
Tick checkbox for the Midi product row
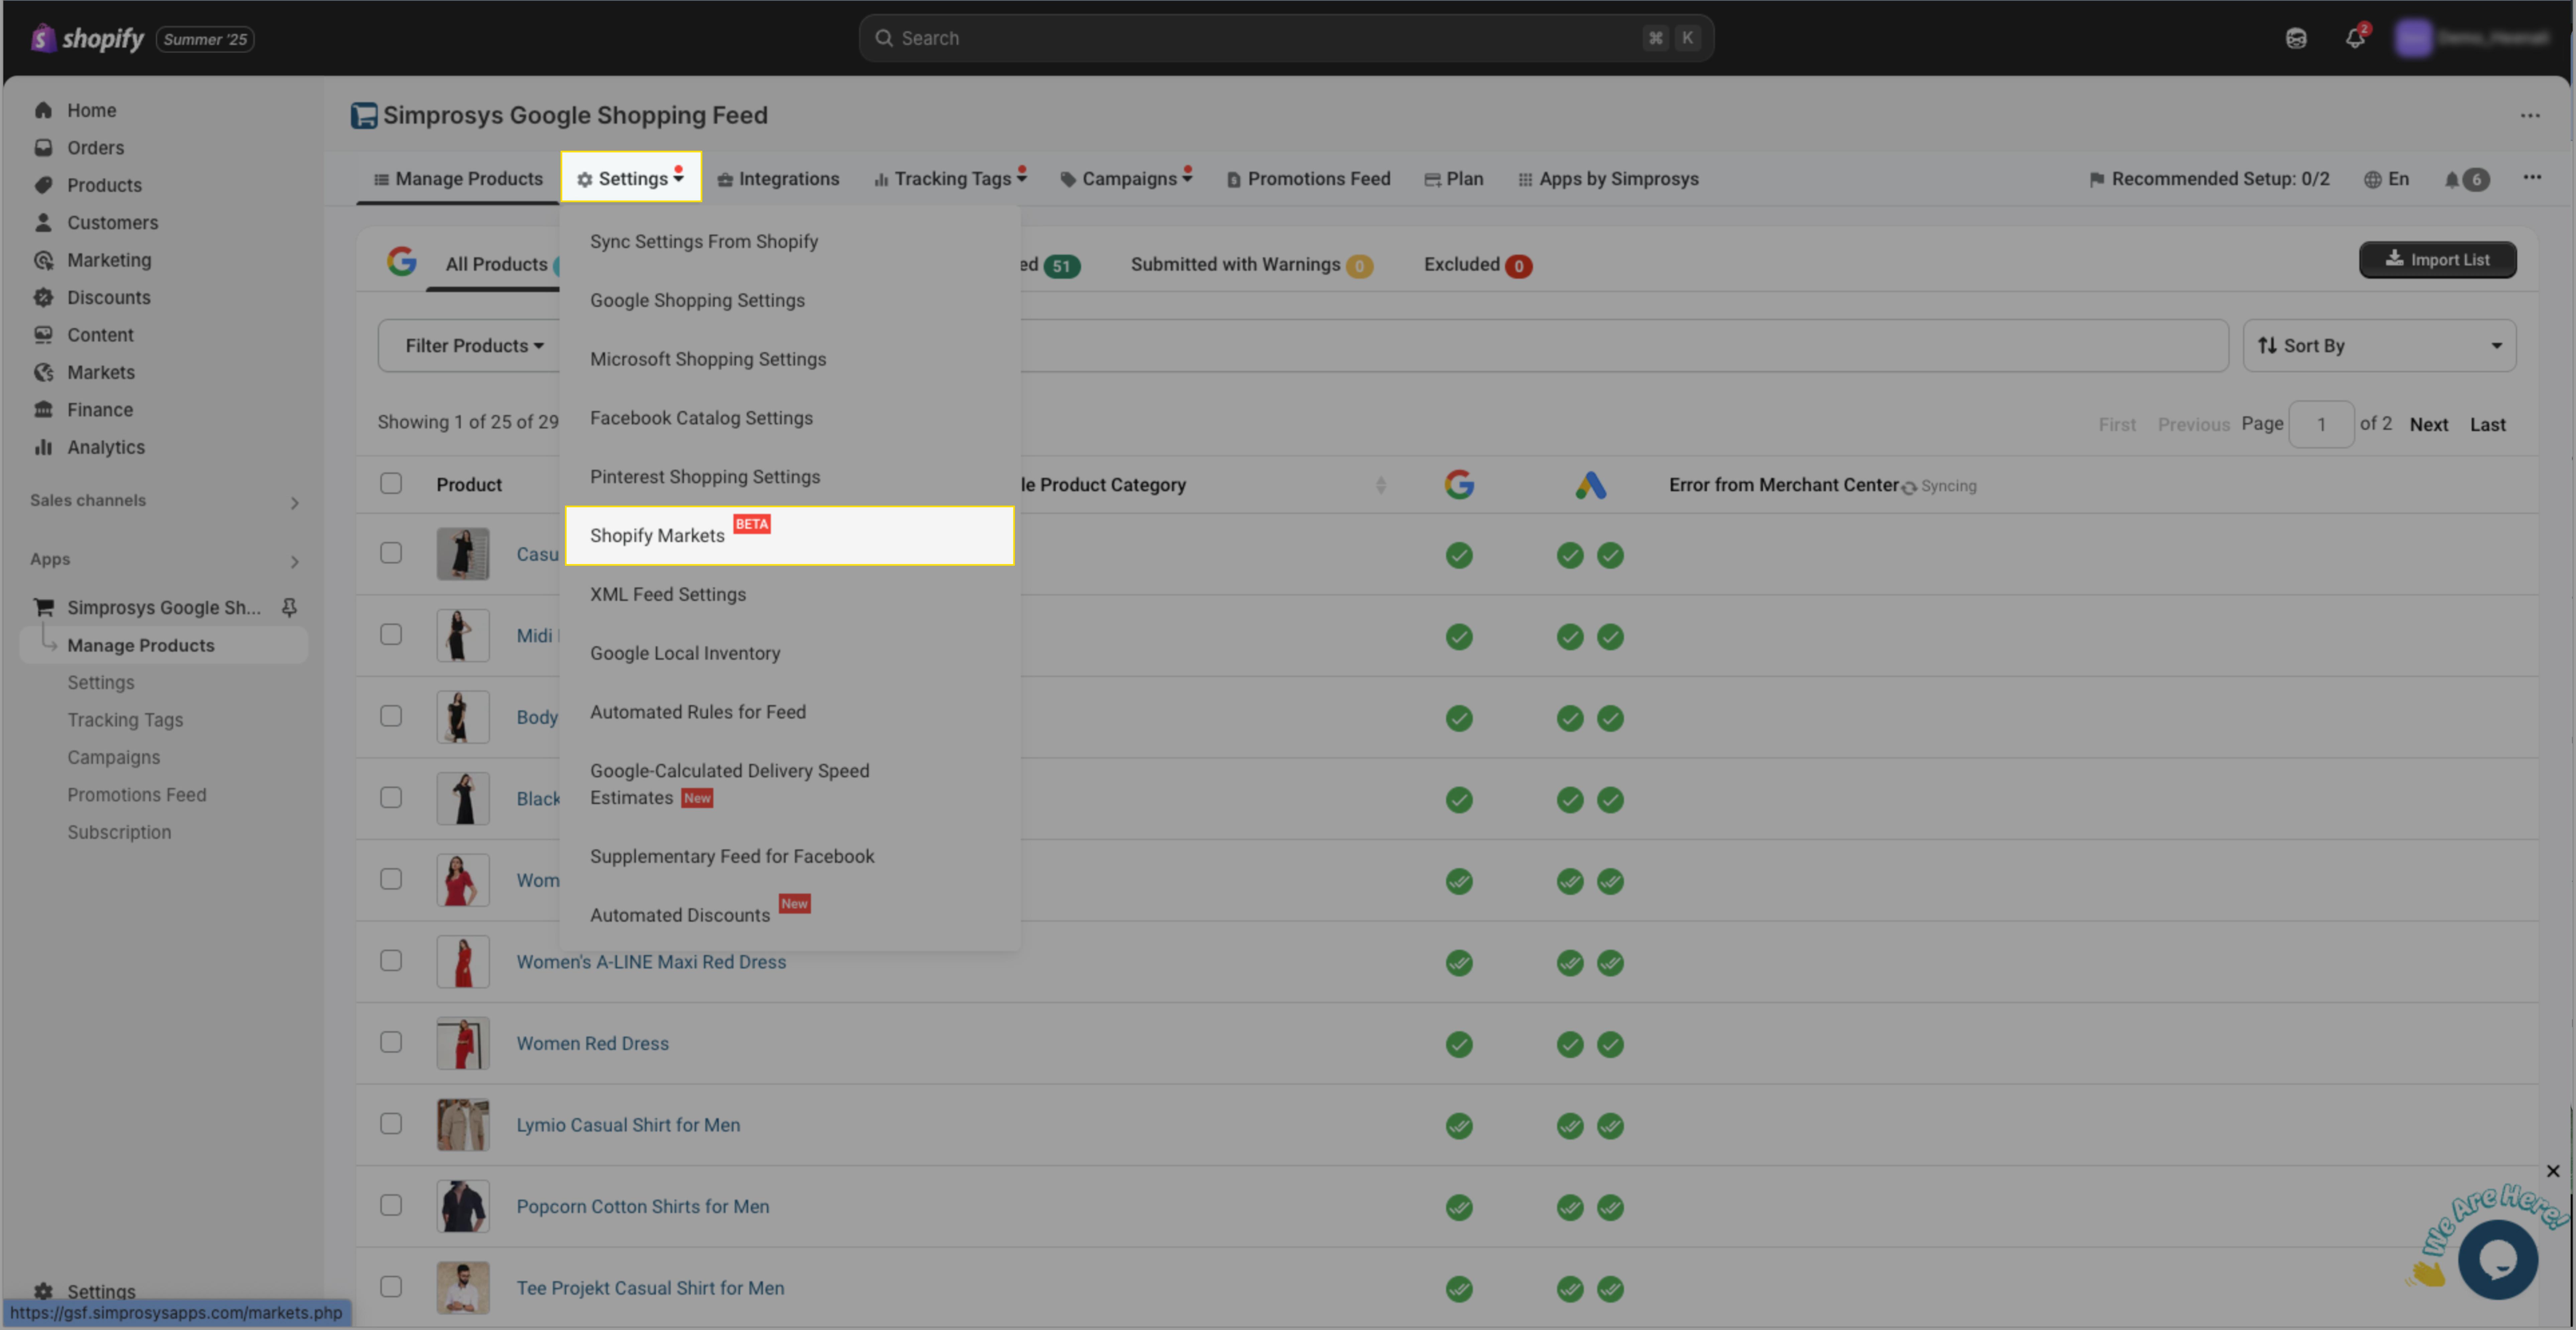tap(391, 635)
